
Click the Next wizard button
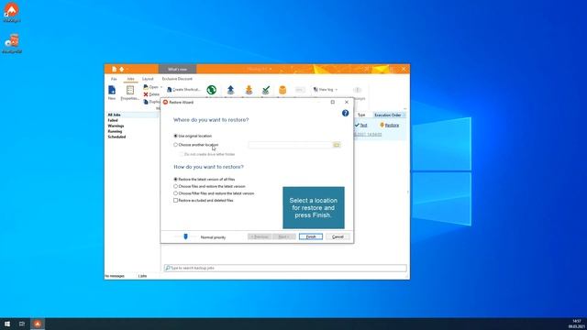coord(284,236)
